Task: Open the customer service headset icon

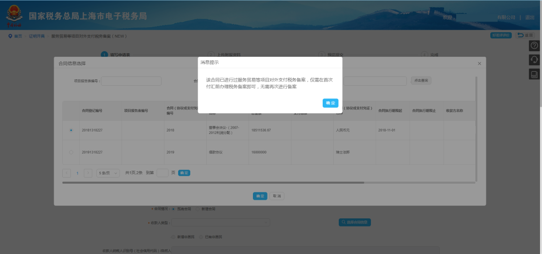Action: point(534,60)
